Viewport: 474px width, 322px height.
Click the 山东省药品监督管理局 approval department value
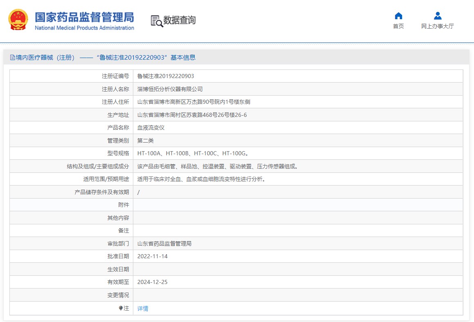tap(164, 244)
